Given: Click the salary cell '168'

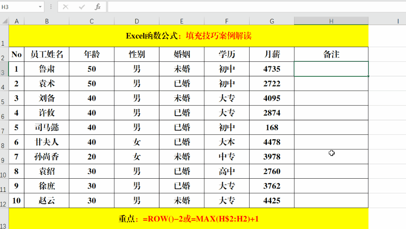Looking at the screenshot, I should tap(272, 127).
